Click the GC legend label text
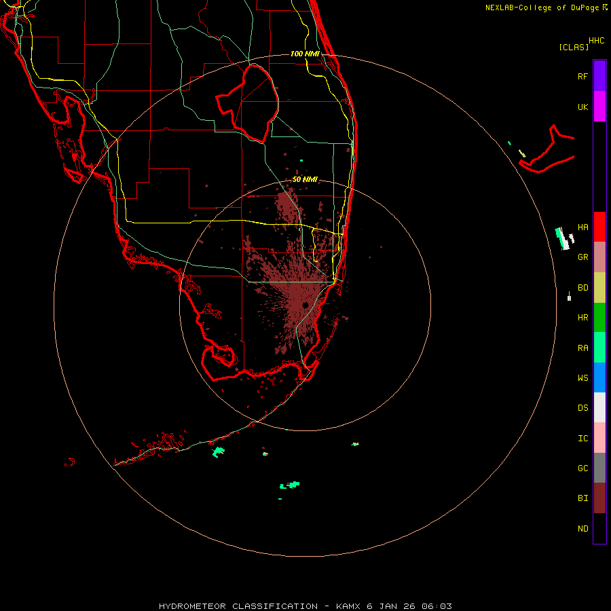 [x=582, y=468]
